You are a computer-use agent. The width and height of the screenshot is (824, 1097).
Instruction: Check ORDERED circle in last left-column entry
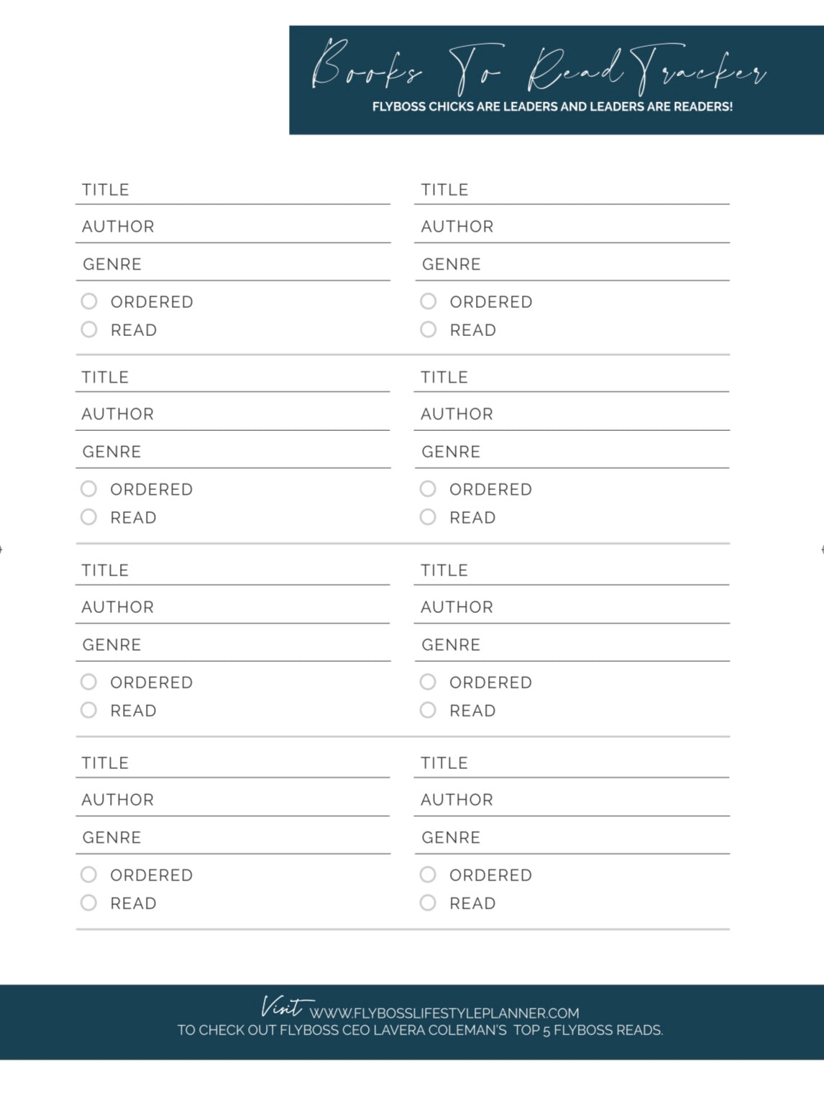89,875
